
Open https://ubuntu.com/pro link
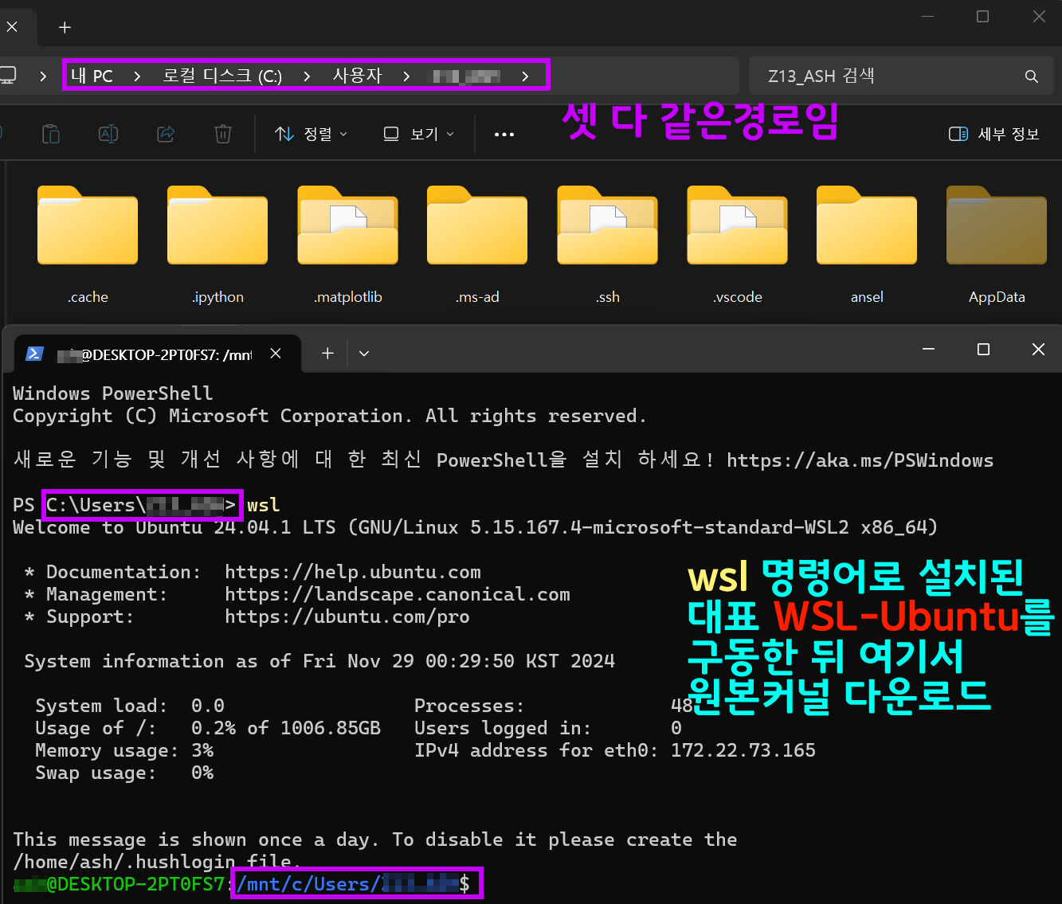pyautogui.click(x=347, y=616)
